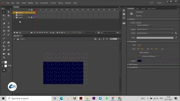180x101 pixels.
Task: Click the Advanced Settings button
Action: click(x=149, y=56)
